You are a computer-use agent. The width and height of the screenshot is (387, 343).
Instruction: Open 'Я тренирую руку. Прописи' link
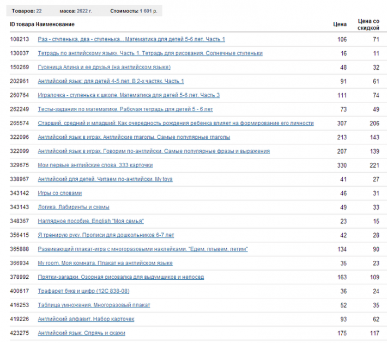106,235
